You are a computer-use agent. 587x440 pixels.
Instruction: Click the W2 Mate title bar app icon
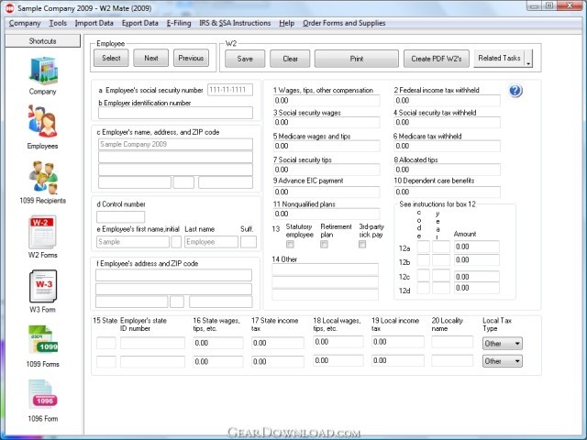tap(10, 8)
